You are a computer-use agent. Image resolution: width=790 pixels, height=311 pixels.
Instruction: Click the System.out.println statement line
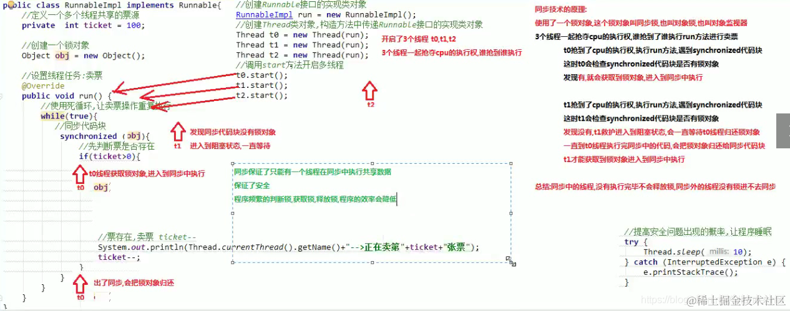point(288,247)
